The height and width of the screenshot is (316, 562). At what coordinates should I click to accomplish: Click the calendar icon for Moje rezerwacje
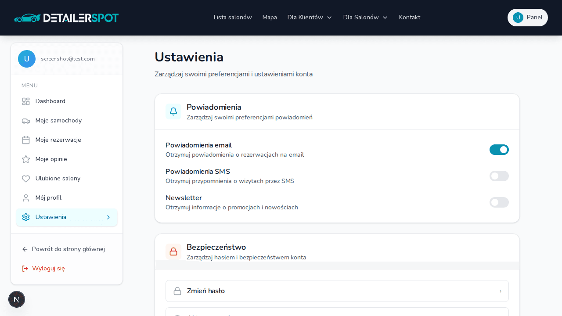(25, 140)
